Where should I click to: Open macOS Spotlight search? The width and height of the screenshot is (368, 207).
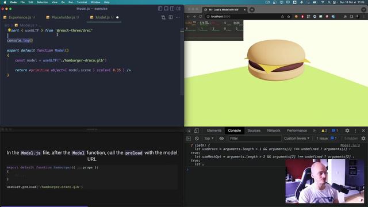329,2
